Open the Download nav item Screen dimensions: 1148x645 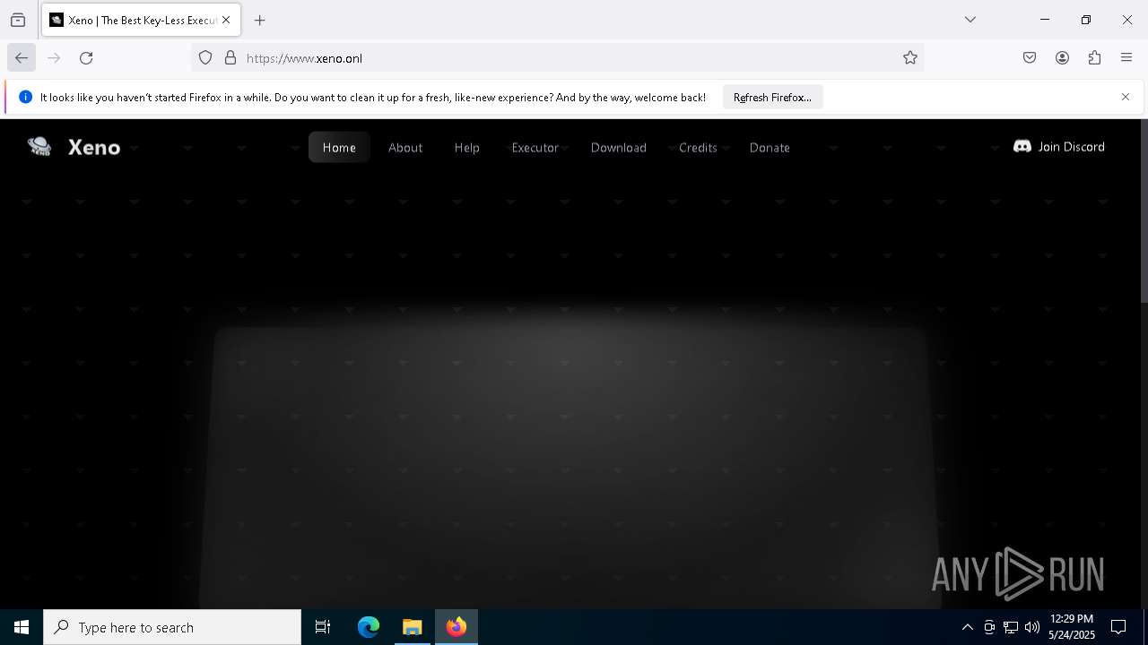619,148
